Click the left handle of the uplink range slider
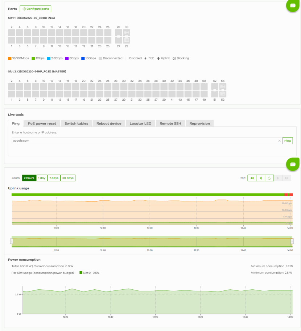Viewport: 301px width, 331px height. pos(12,241)
